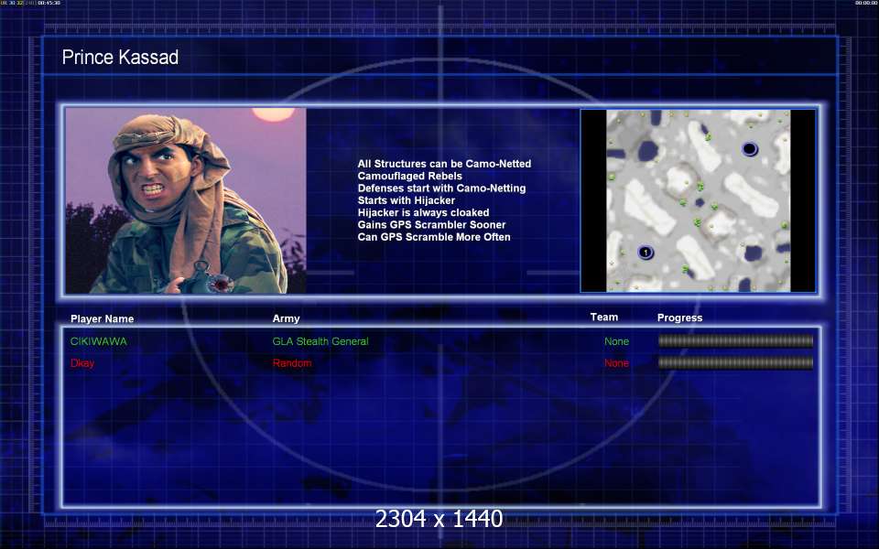Click the 'Starts with Hijacker' ability text
879x549 pixels.
pos(406,200)
